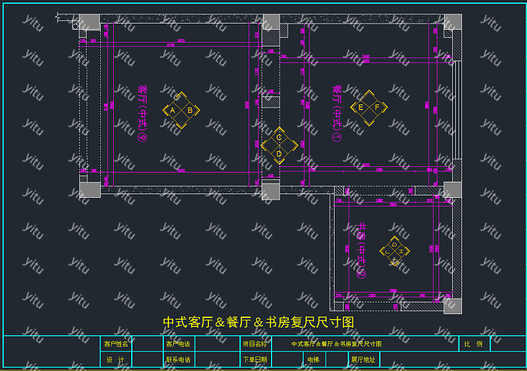Select the 设计 cell in title block

(x=116, y=359)
